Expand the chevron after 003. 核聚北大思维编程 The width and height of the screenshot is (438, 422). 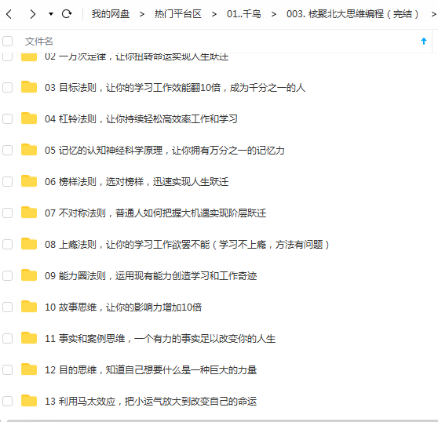434,14
